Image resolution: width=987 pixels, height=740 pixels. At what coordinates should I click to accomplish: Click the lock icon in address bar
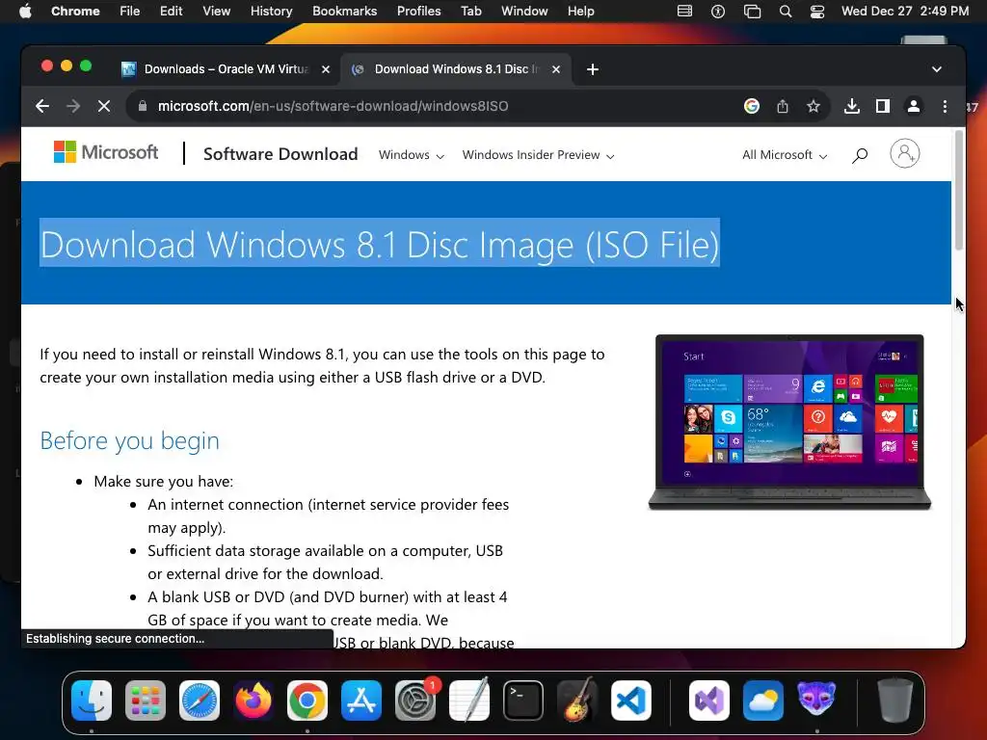point(143,106)
